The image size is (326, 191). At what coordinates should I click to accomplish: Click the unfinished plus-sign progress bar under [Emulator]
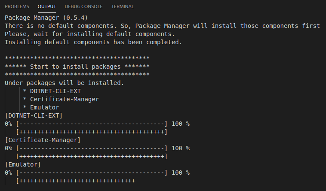(x=76, y=181)
